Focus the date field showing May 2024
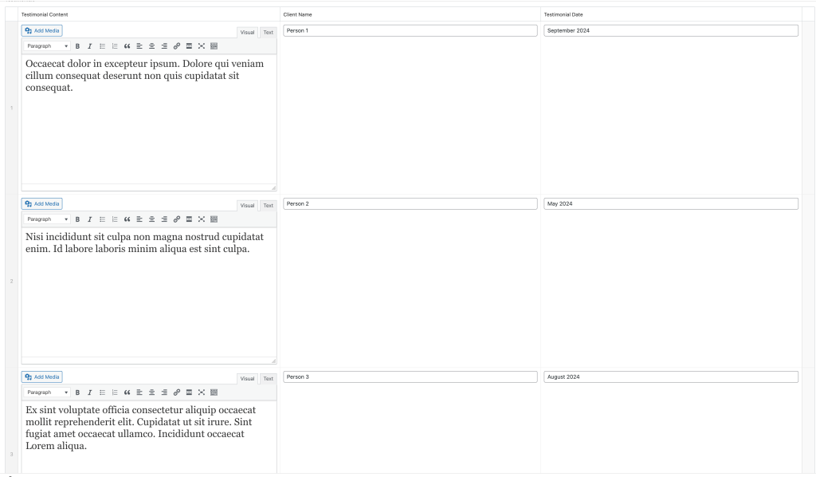Screen dimensions: 816x477 (x=671, y=204)
